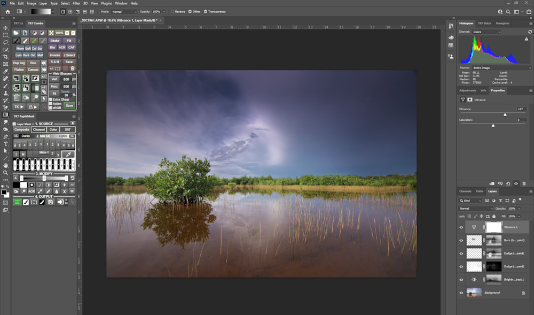Adjust the Vibrance slider handle
This screenshot has height=315, width=534.
[x=505, y=115]
